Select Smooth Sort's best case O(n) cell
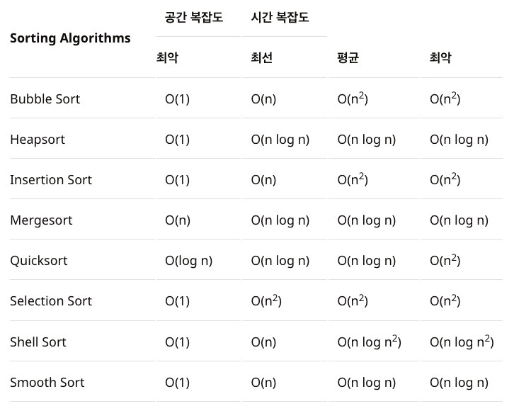The width and height of the screenshot is (514, 411). click(x=263, y=383)
